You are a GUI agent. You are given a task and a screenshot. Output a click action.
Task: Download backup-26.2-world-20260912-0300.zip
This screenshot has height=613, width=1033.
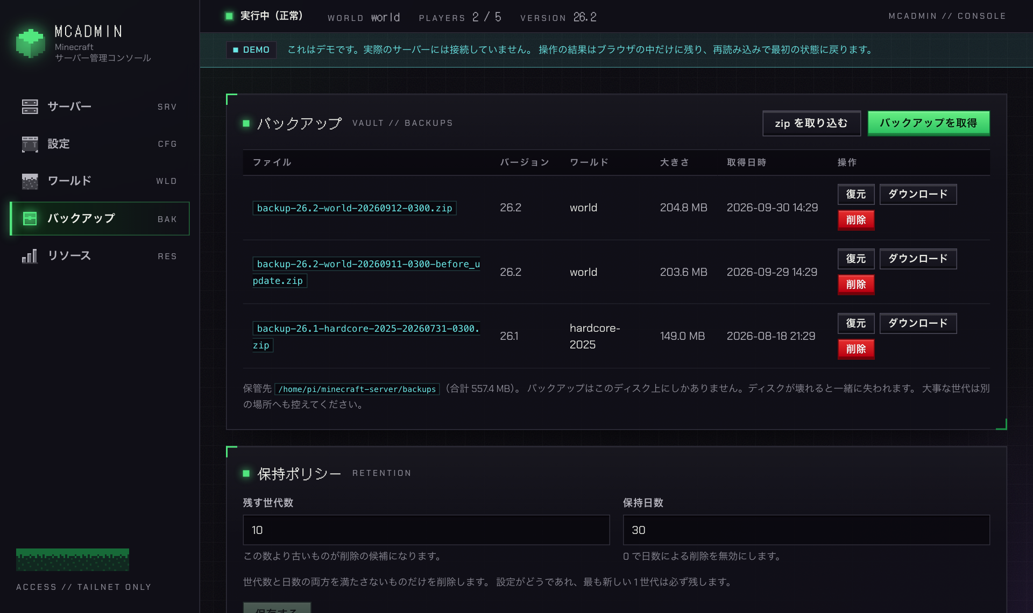pyautogui.click(x=918, y=194)
